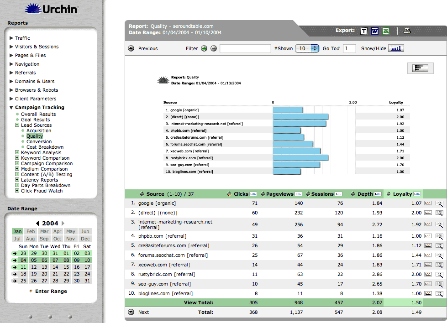Expand the Campaign Comparison subtree
447x323 pixels.
17,163
